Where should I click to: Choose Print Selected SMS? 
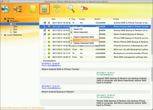pyautogui.click(x=84, y=40)
